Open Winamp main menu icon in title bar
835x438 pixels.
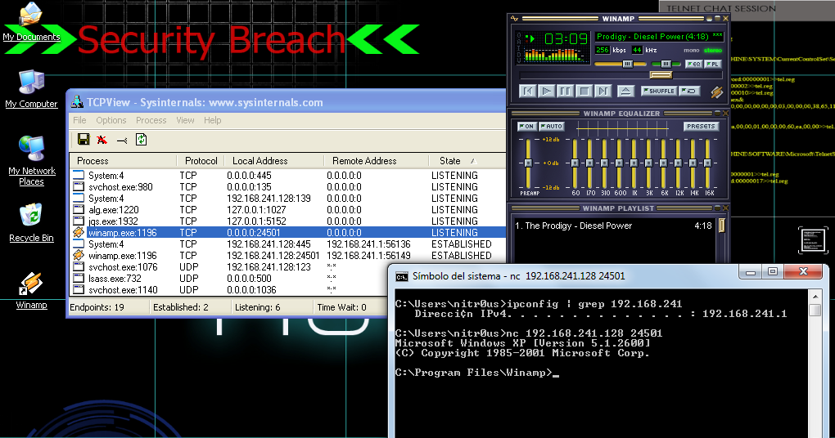(514, 19)
